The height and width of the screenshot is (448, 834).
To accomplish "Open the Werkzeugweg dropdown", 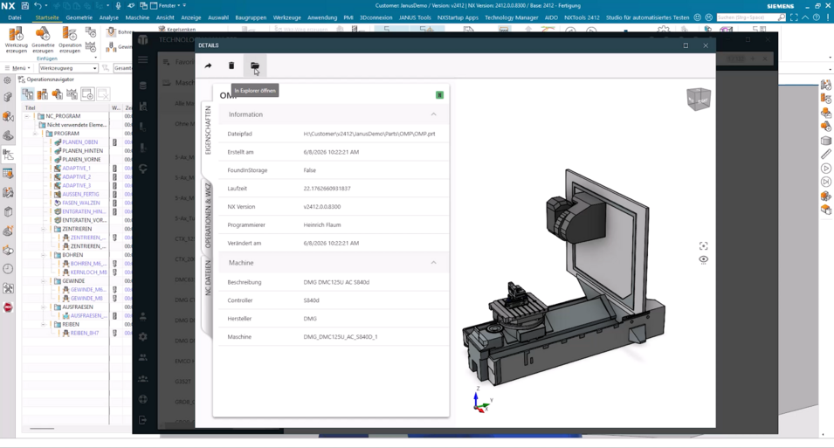I will [68, 68].
